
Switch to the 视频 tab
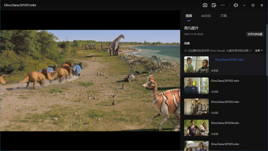(x=189, y=16)
